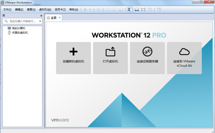Screen dimensions: 215x133
Task: Click the 连接到 VMware vCloud Air tile
Action: point(184,58)
